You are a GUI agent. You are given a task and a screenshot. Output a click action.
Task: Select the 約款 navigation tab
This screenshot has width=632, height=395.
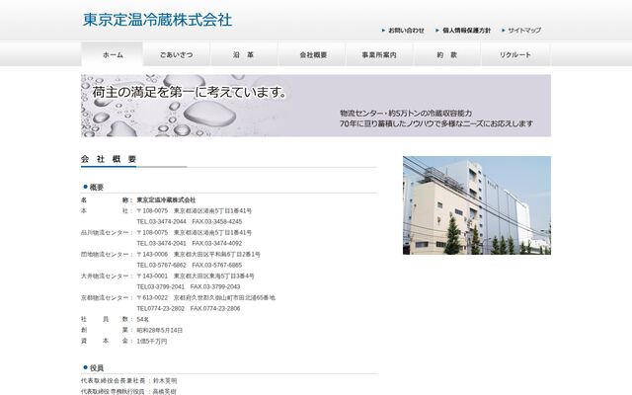point(446,54)
